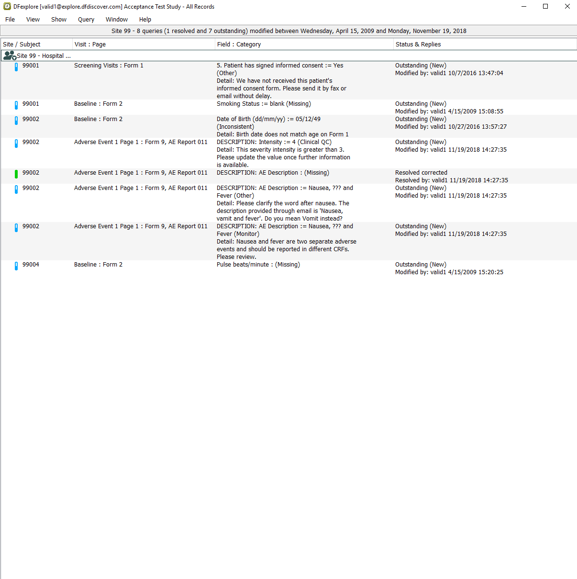The width and height of the screenshot is (577, 579).
Task: Open the Show menu
Action: [x=59, y=20]
